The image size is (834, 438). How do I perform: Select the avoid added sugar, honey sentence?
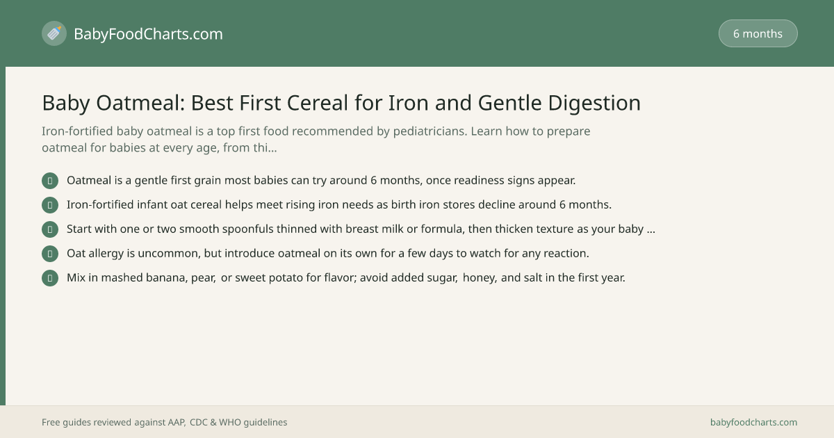(x=346, y=277)
